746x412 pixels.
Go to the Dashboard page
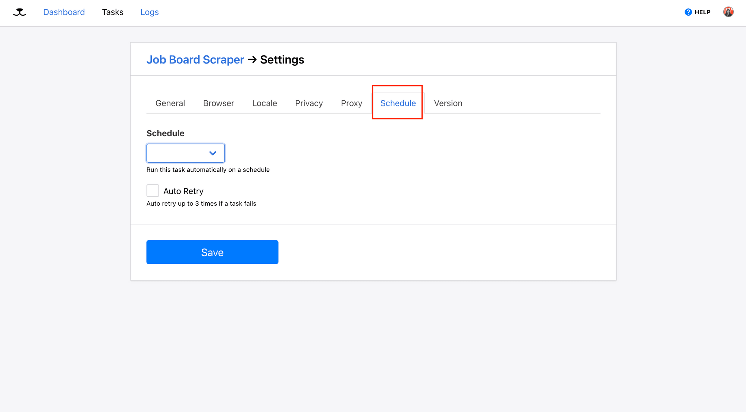pos(64,12)
